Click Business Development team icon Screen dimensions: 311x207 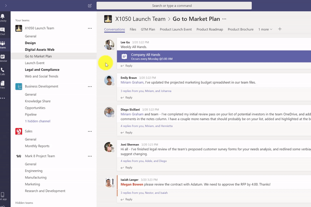point(19,87)
